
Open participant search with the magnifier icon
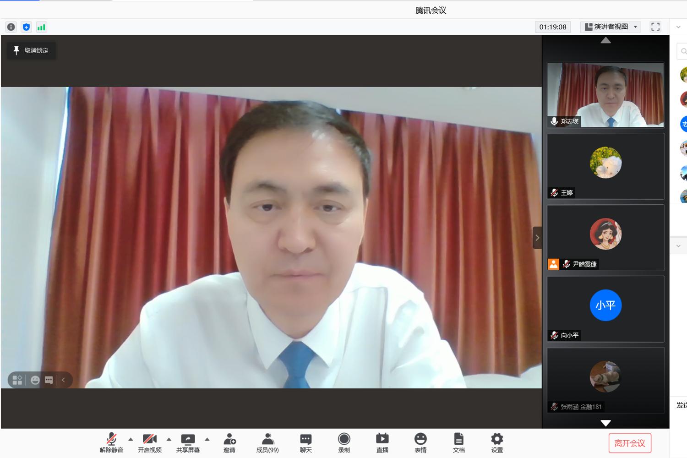click(x=683, y=51)
